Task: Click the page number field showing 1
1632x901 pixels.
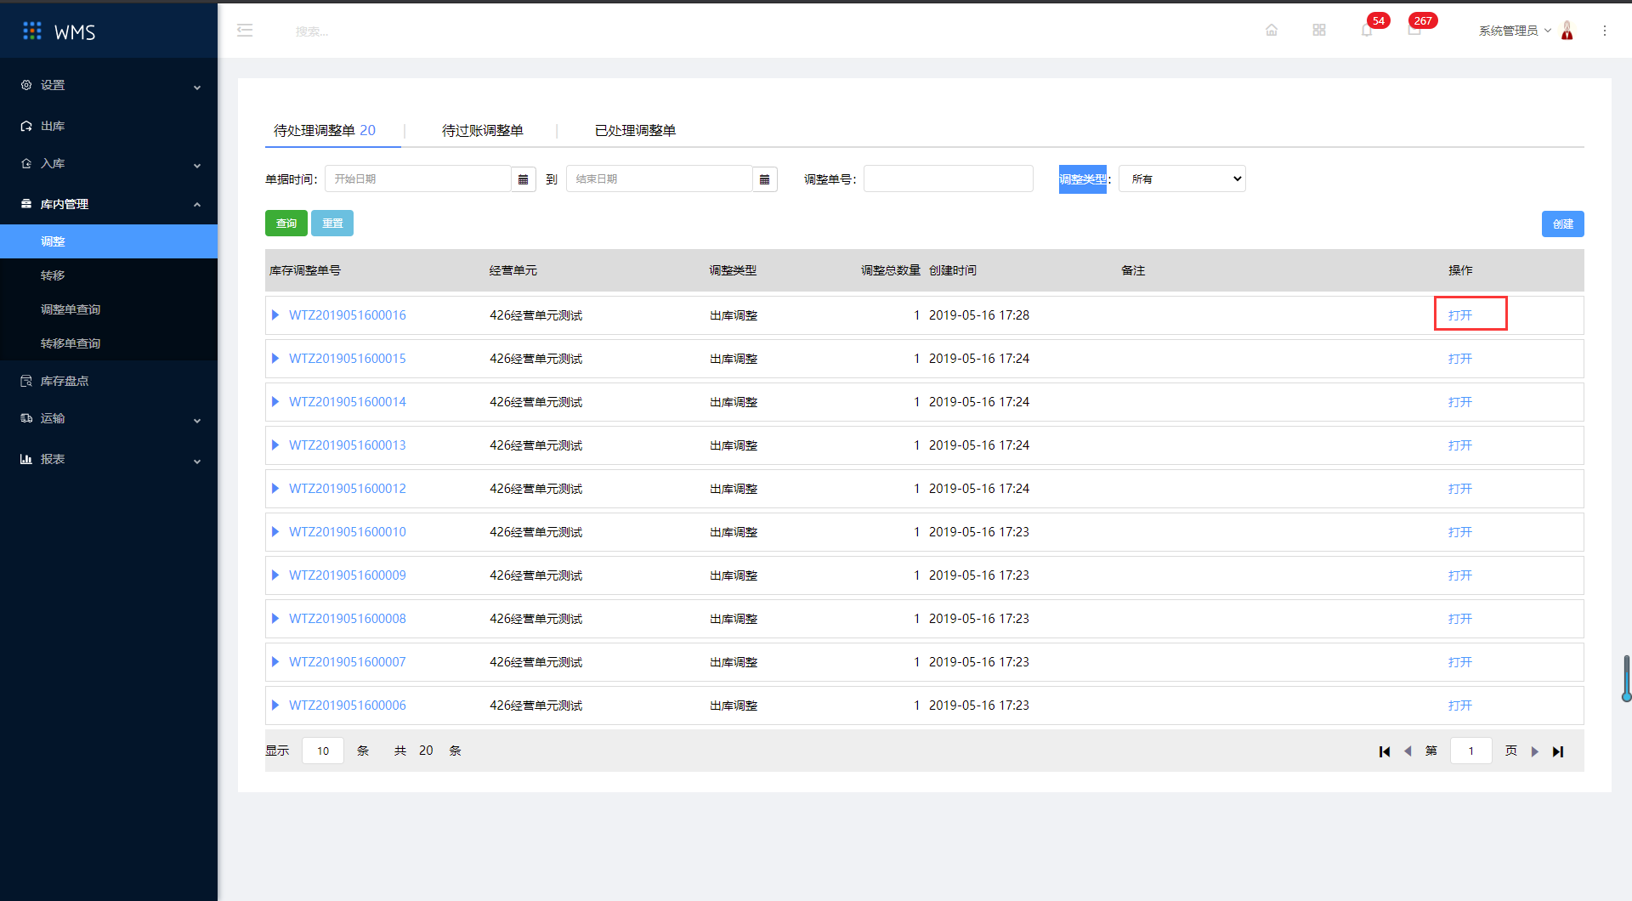Action: (x=1471, y=751)
